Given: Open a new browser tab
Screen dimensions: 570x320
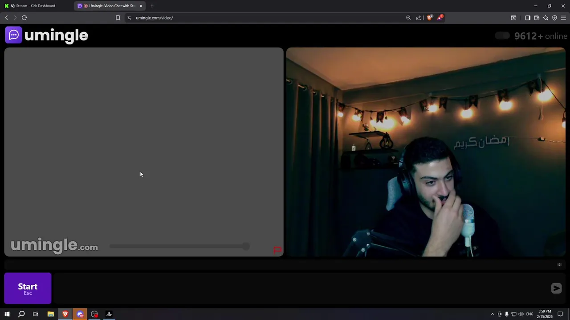Looking at the screenshot, I should click(152, 6).
